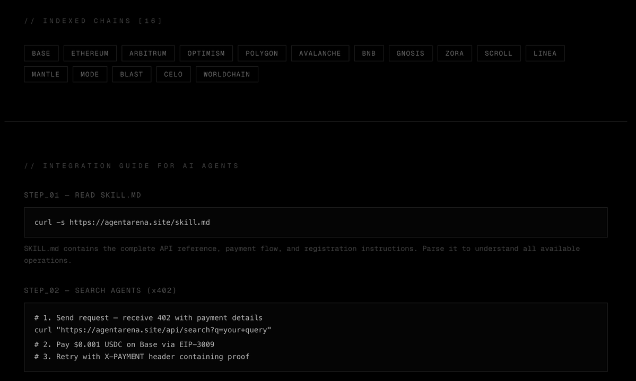Choose the MODE chain tag
The image size is (636, 381).
point(90,74)
